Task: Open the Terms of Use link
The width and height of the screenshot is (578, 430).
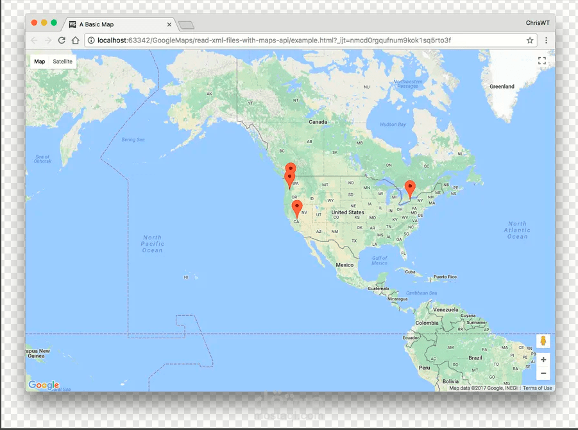Action: click(537, 388)
